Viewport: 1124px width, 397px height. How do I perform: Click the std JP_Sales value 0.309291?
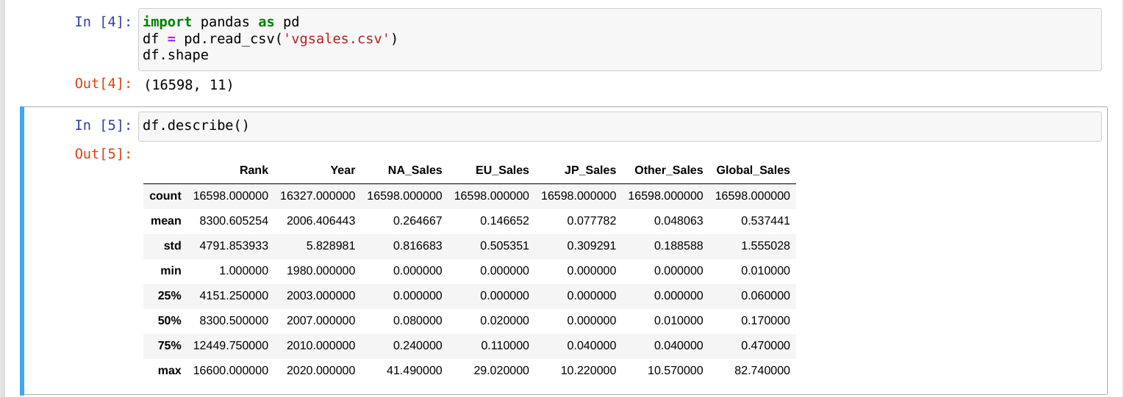coord(592,246)
